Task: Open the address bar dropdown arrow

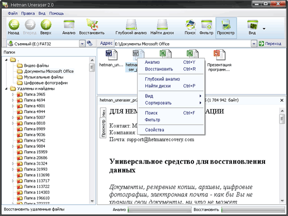Action: [253, 44]
